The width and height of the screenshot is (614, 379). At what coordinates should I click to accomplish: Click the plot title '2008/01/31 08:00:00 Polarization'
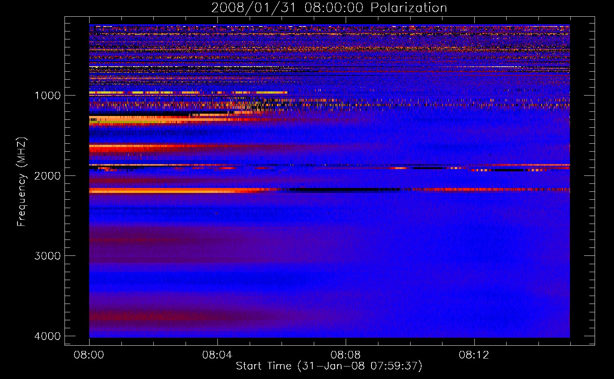click(329, 8)
